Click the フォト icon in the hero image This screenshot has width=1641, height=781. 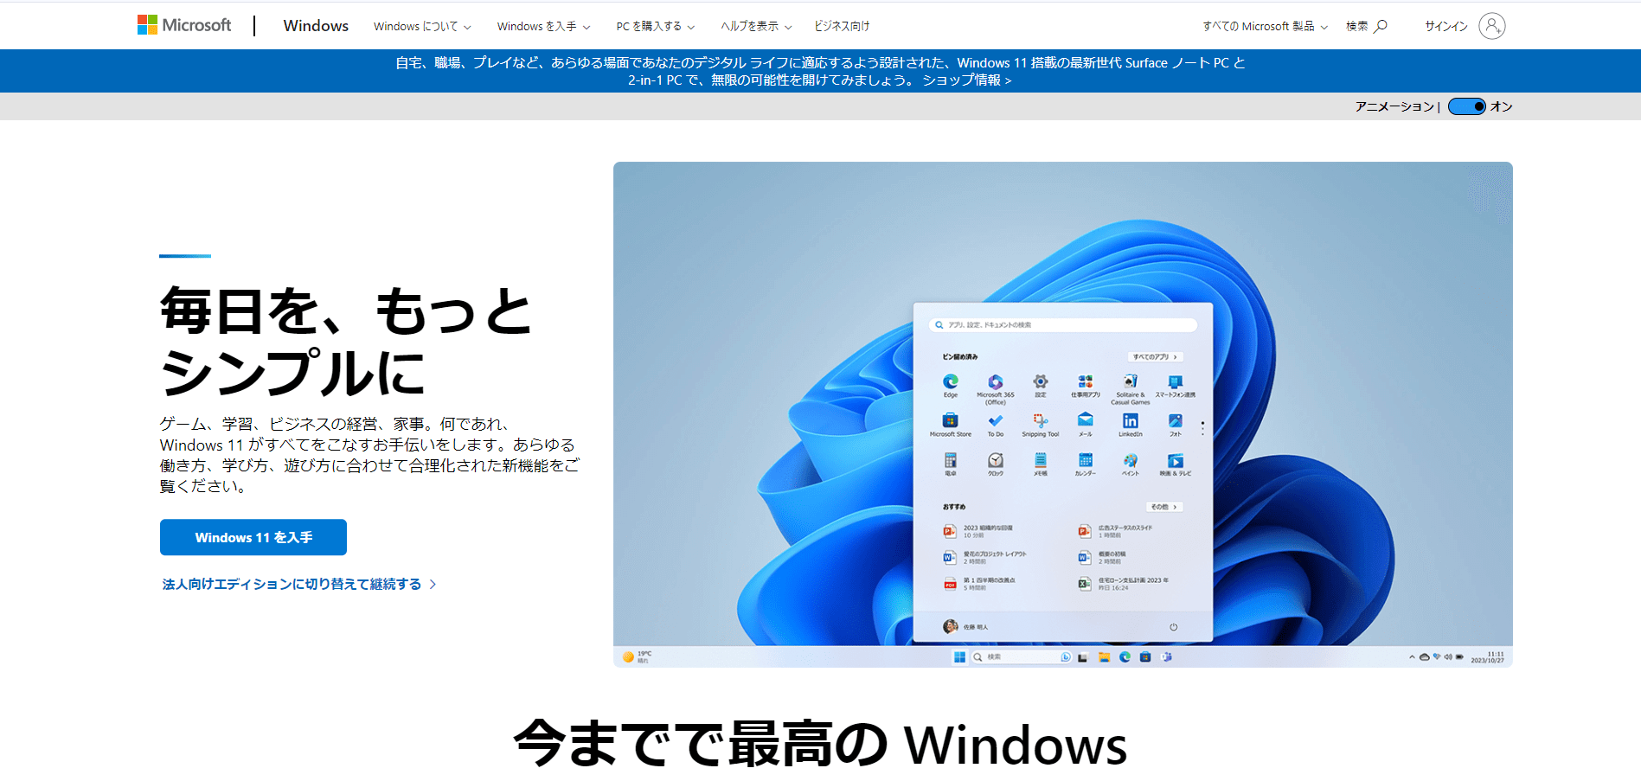1176,420
